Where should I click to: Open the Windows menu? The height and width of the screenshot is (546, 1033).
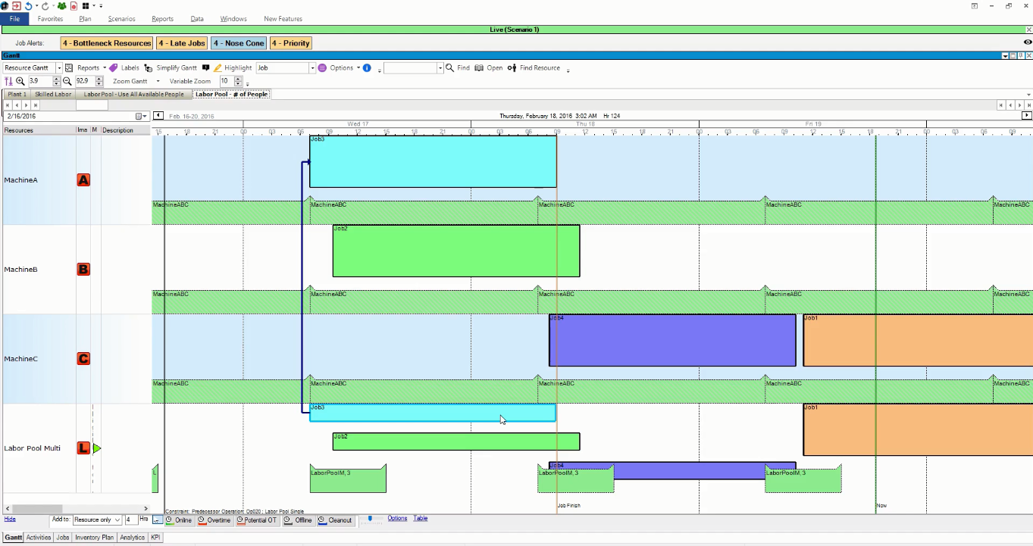coord(233,19)
